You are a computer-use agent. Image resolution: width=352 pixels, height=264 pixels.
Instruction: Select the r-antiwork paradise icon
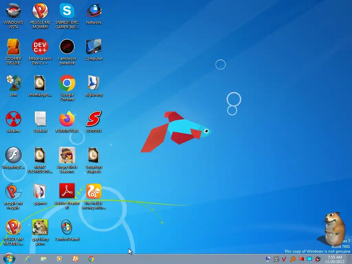(67, 52)
